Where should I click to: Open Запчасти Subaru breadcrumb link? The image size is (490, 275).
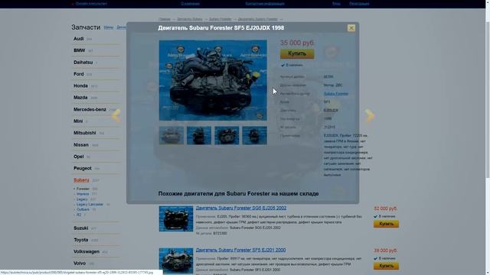(190, 19)
